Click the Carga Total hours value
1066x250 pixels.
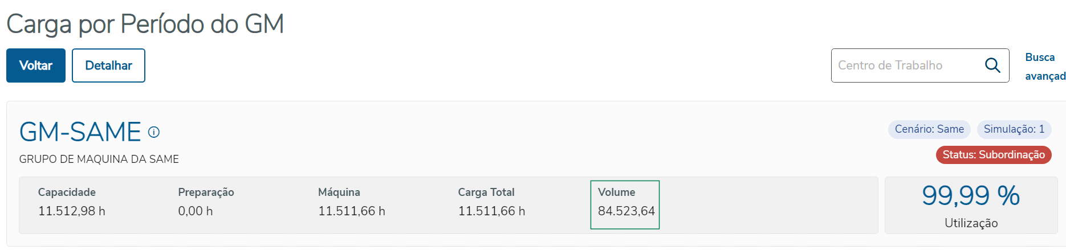click(491, 211)
